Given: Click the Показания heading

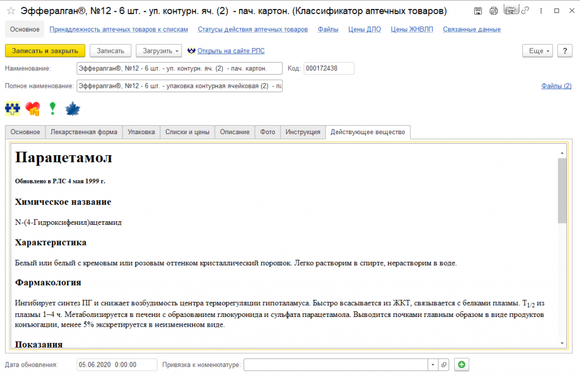Looking at the screenshot, I should (x=39, y=344).
